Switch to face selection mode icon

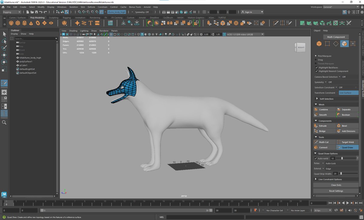pyautogui.click(x=344, y=44)
